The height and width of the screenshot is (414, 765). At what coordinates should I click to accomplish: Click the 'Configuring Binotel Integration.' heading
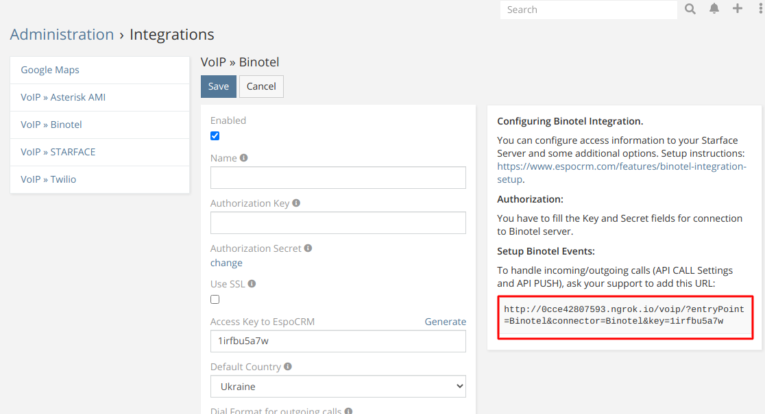click(570, 121)
